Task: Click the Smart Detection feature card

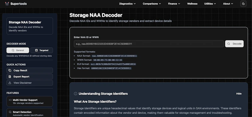Action: pyautogui.click(x=30, y=113)
